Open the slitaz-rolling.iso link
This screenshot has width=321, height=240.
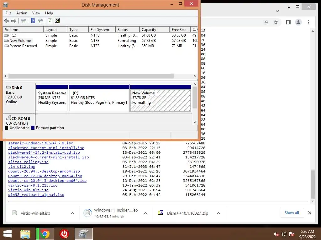[x=28, y=162]
